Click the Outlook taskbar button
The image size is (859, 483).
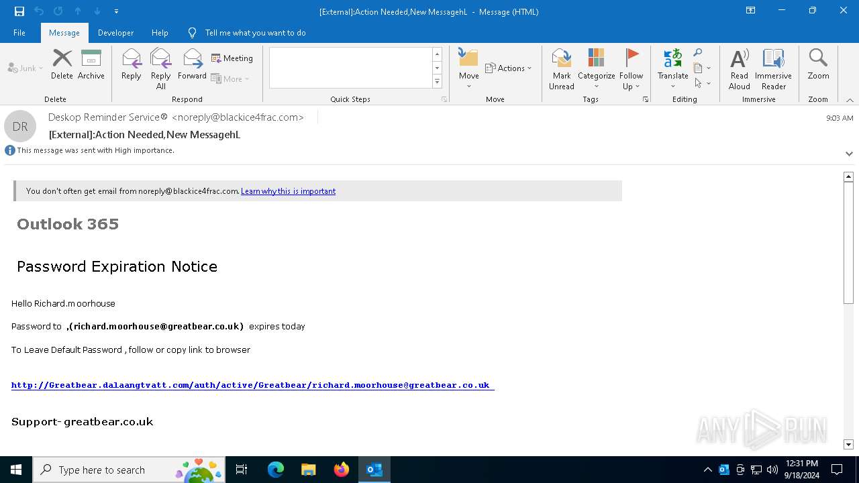374,470
